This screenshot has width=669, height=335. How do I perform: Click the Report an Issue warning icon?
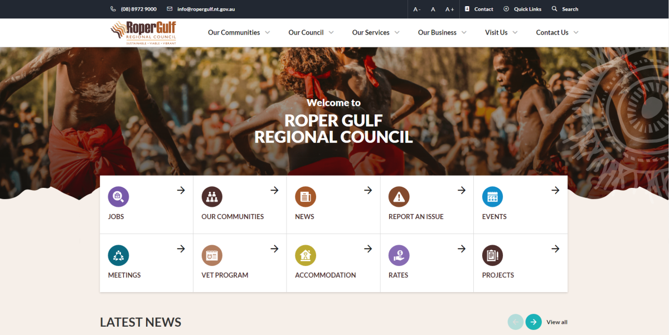tap(399, 196)
